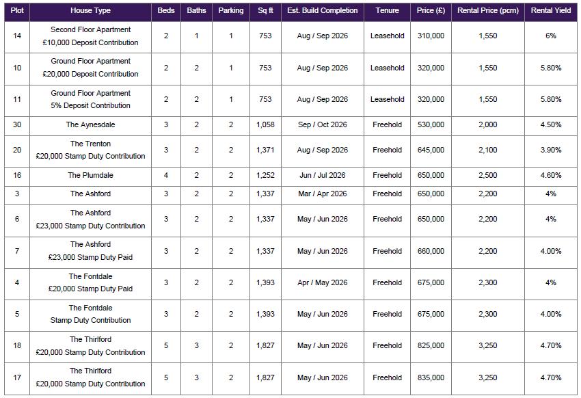This screenshot has width=581, height=398.
Task: Select the Price (£) header cell
Action: click(431, 11)
